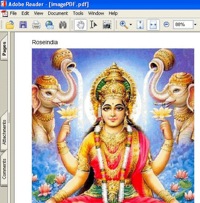This screenshot has height=203, width=200.
Task: Activate the Snapshot camera tool
Action: pos(107,25)
